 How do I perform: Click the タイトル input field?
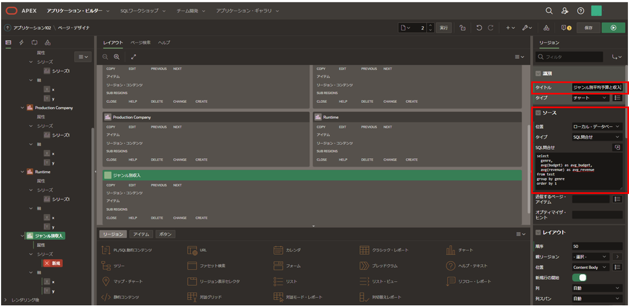click(597, 87)
